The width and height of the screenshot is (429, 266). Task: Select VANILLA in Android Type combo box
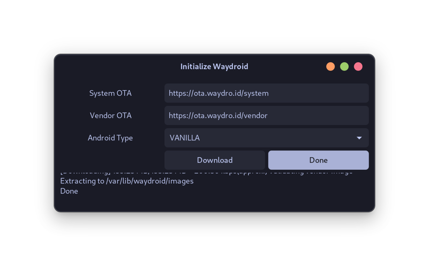pos(266,138)
